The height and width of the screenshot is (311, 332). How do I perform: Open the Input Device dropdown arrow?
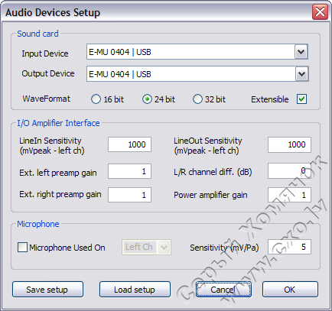coord(301,52)
